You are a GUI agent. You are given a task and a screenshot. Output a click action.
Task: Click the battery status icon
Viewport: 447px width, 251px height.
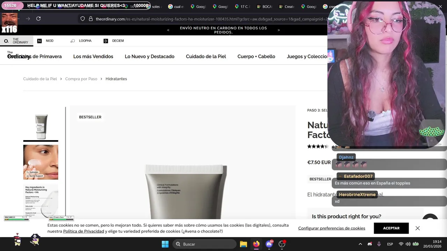(x=416, y=244)
